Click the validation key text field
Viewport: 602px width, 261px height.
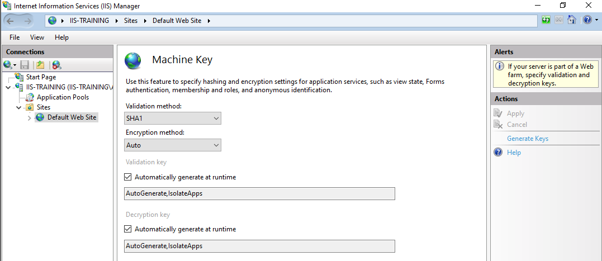259,194
